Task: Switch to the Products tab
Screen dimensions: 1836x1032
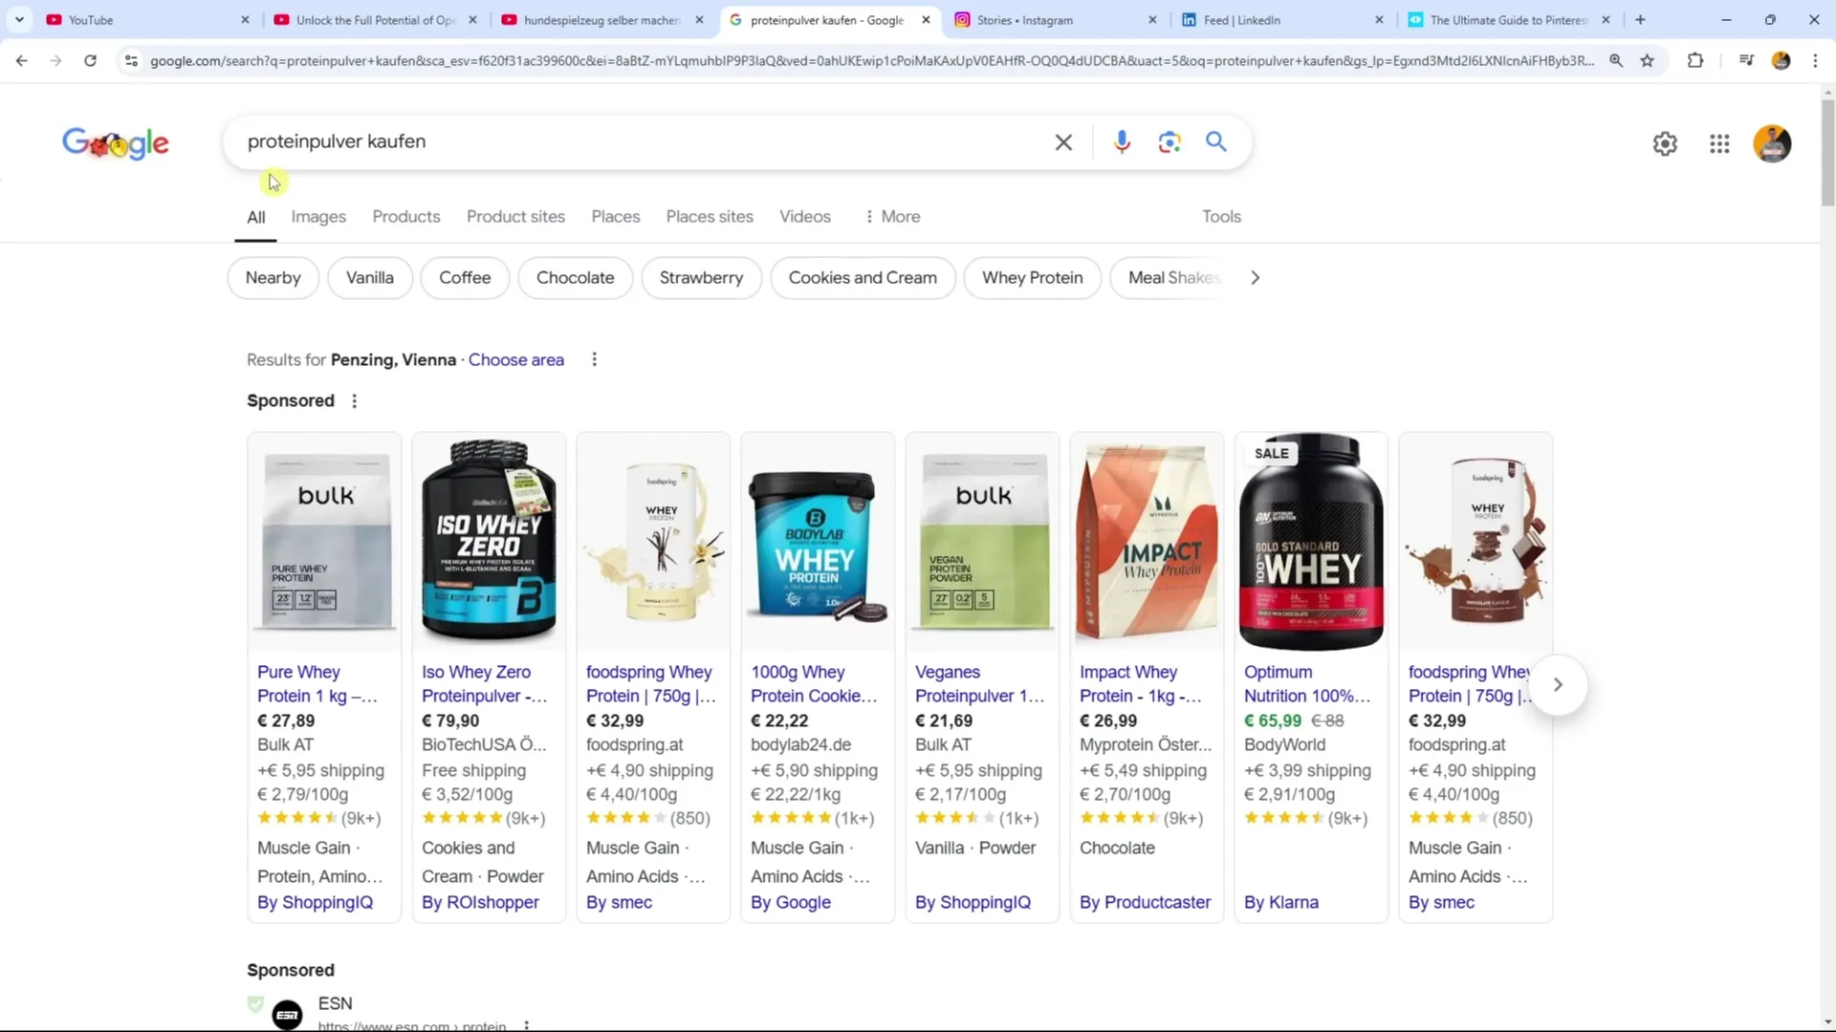Action: click(x=406, y=217)
